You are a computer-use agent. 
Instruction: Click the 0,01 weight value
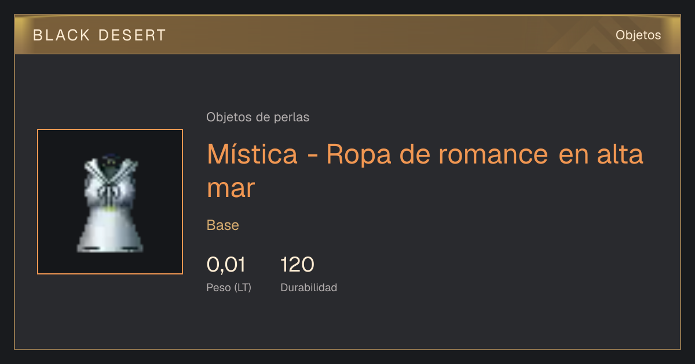pyautogui.click(x=226, y=265)
